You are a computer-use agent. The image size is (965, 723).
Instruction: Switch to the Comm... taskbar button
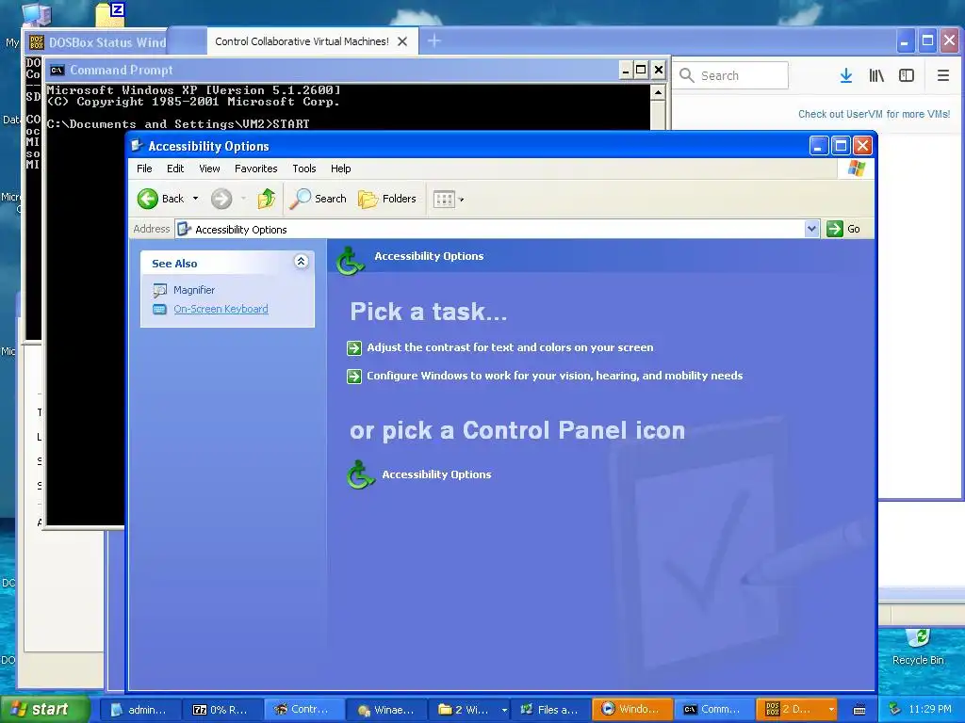[x=714, y=709]
